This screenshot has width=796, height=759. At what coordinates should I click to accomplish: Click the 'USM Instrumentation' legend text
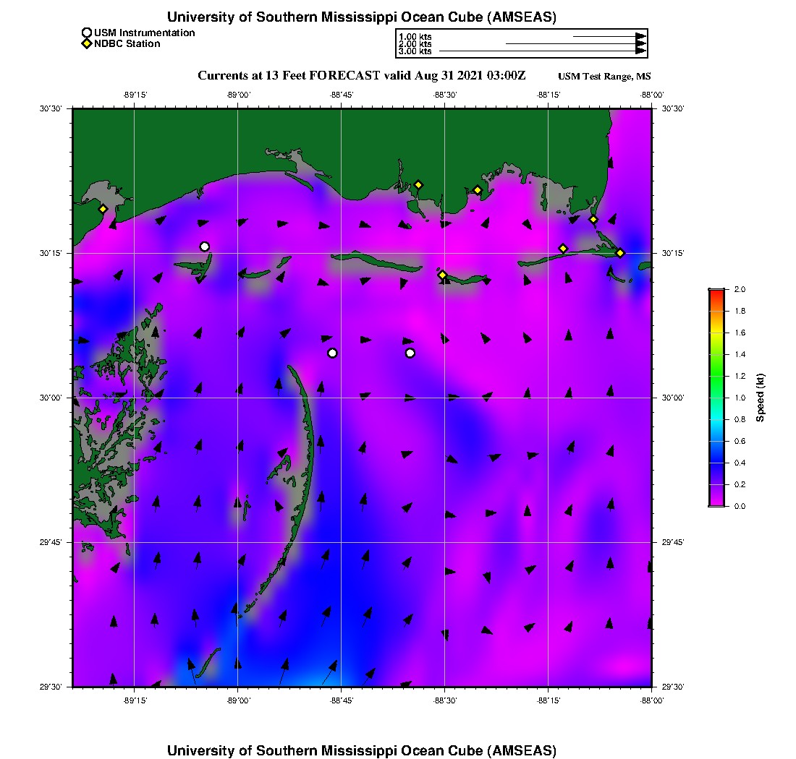point(145,33)
